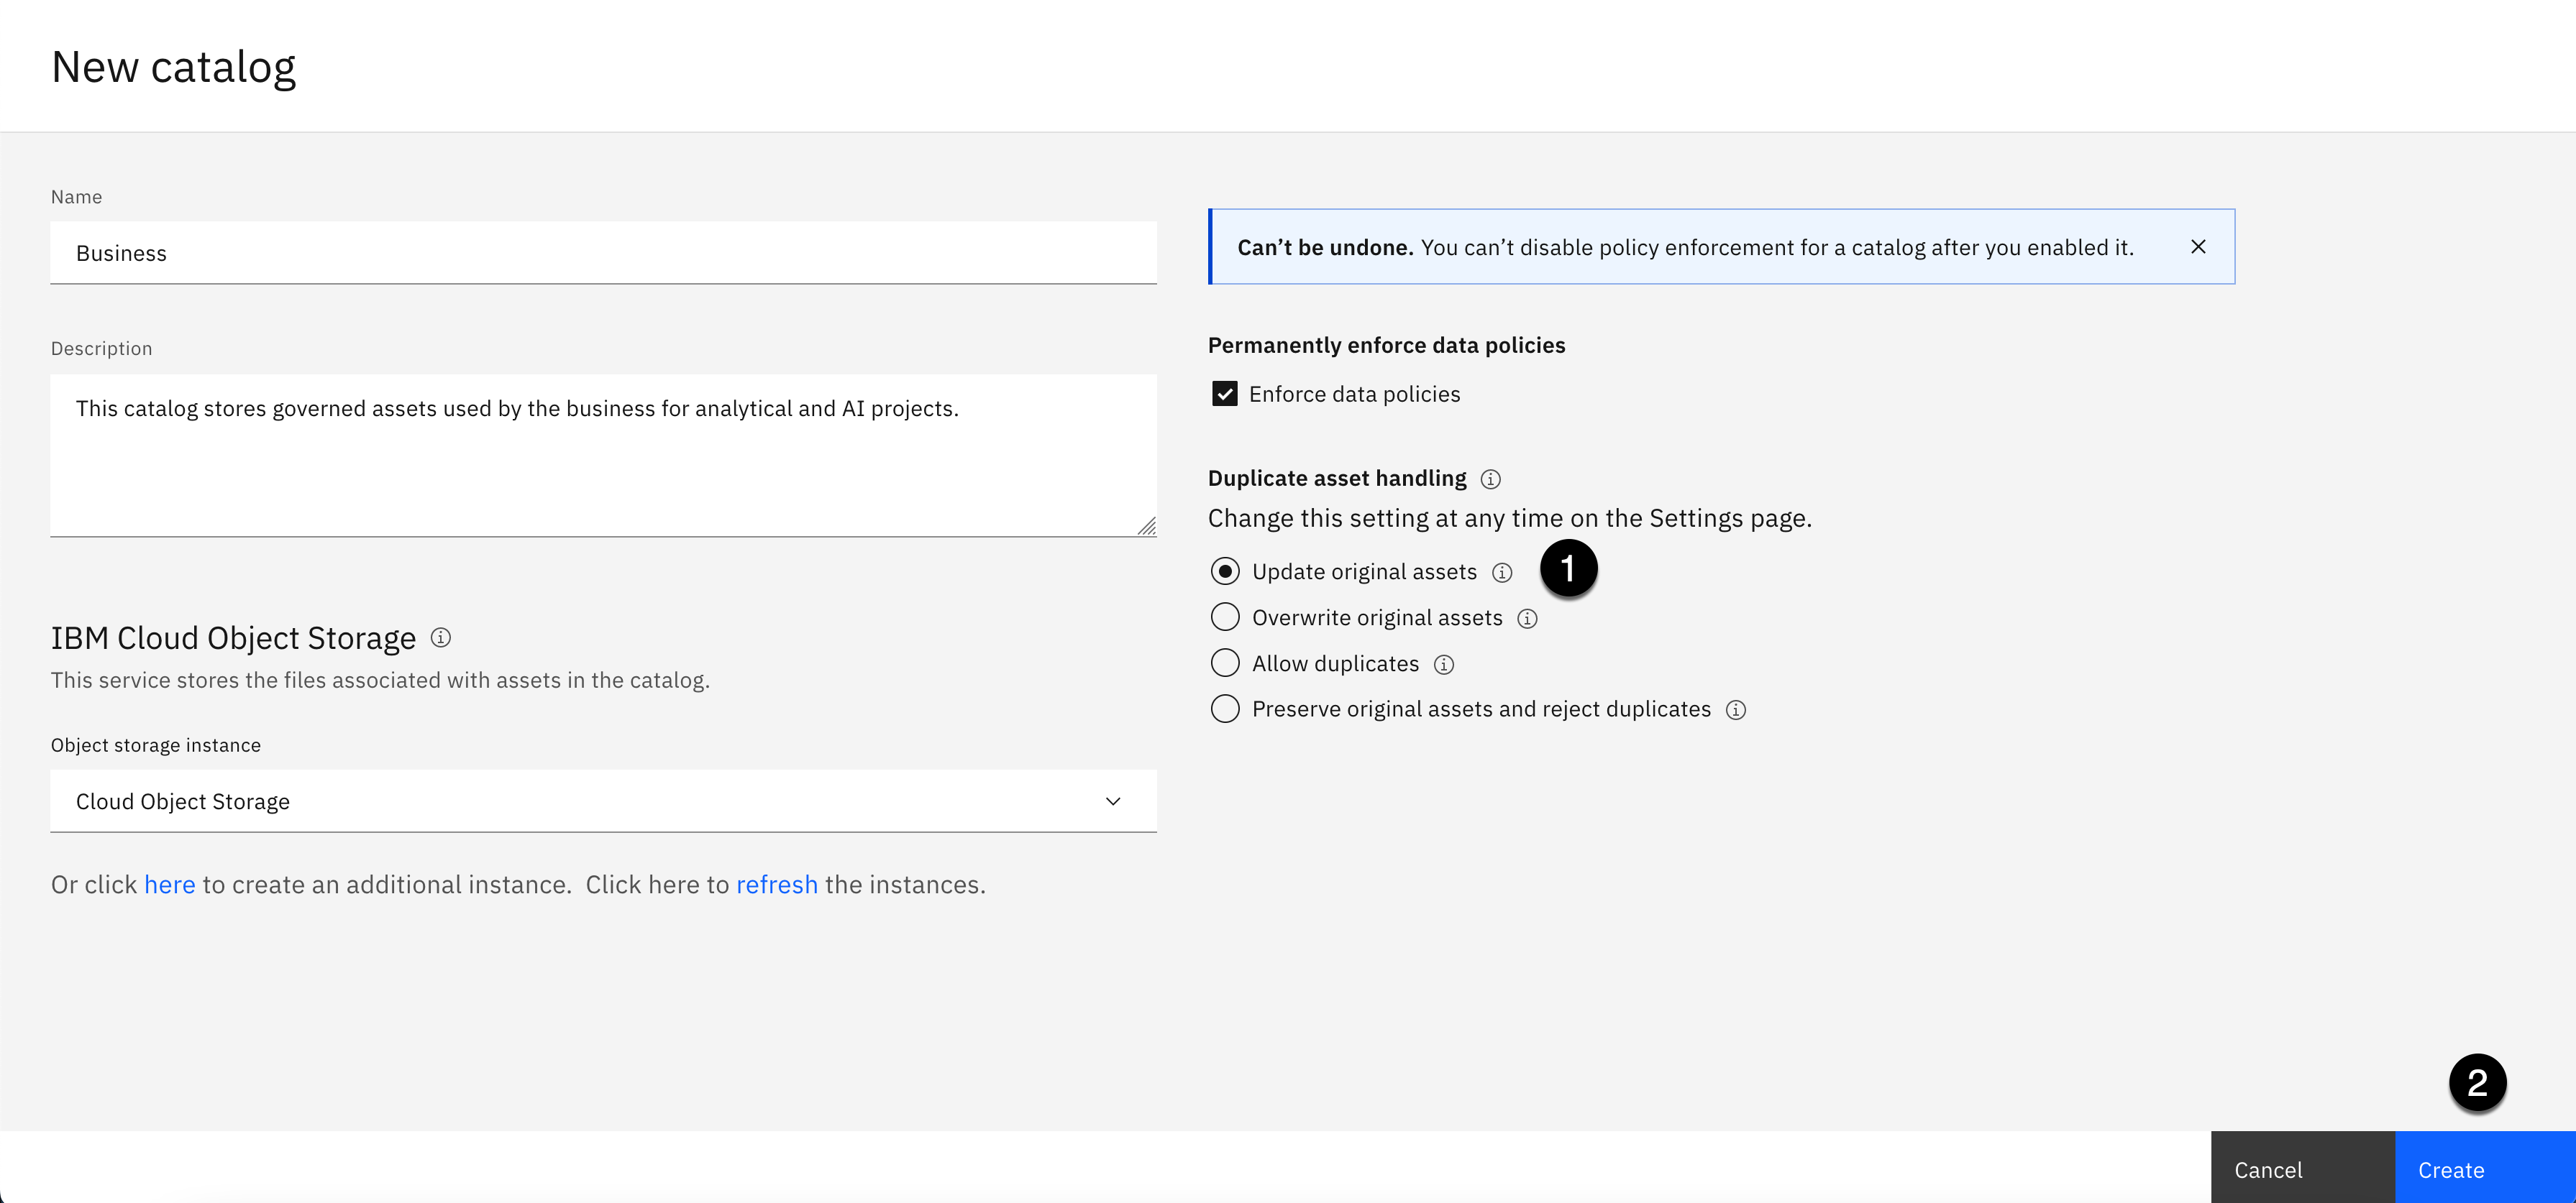Choose Allow duplicates radio option
This screenshot has height=1203, width=2576.
pos(1225,663)
